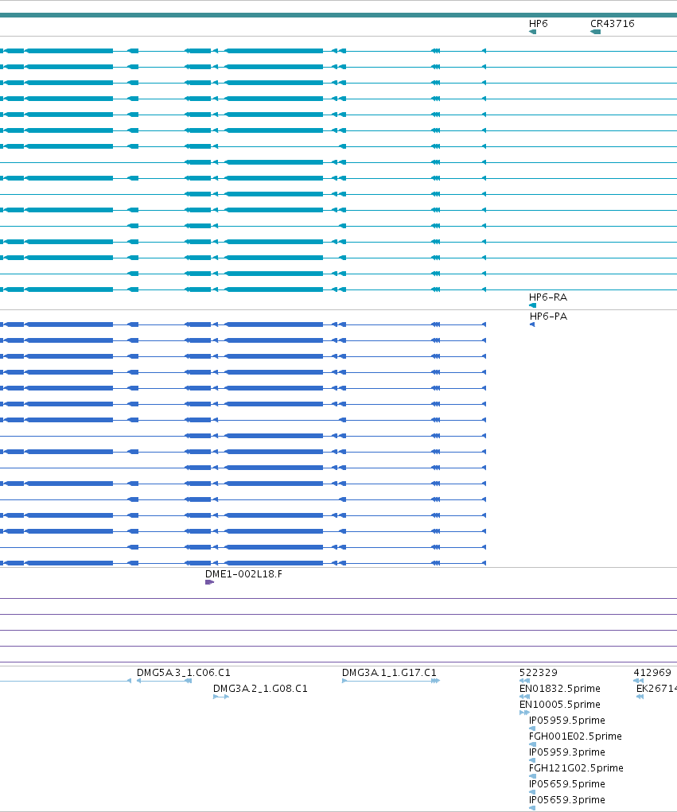Open the IP05659.3prime EST label
The image size is (677, 812).
point(566,800)
